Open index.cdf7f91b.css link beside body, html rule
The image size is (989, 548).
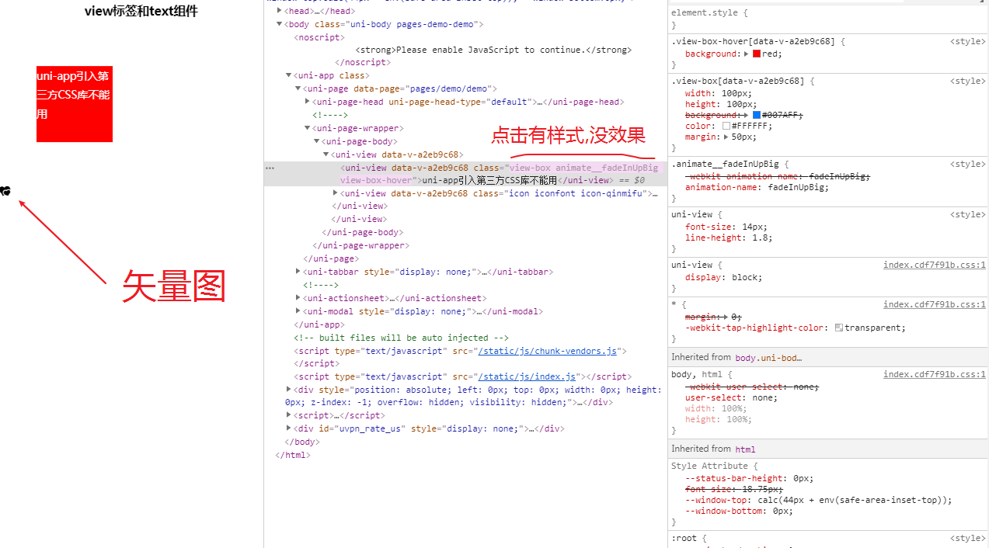935,374
